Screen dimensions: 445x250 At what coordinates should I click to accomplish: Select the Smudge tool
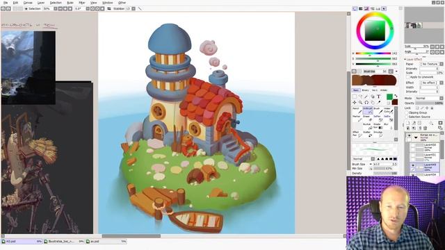(378, 134)
